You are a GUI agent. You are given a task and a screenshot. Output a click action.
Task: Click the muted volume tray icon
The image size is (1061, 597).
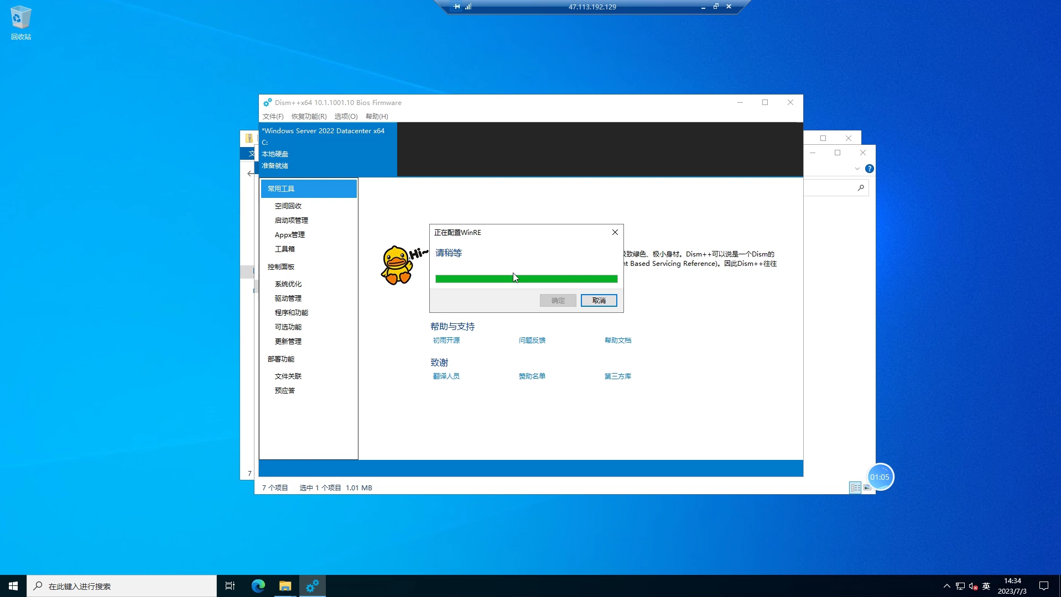(x=973, y=586)
